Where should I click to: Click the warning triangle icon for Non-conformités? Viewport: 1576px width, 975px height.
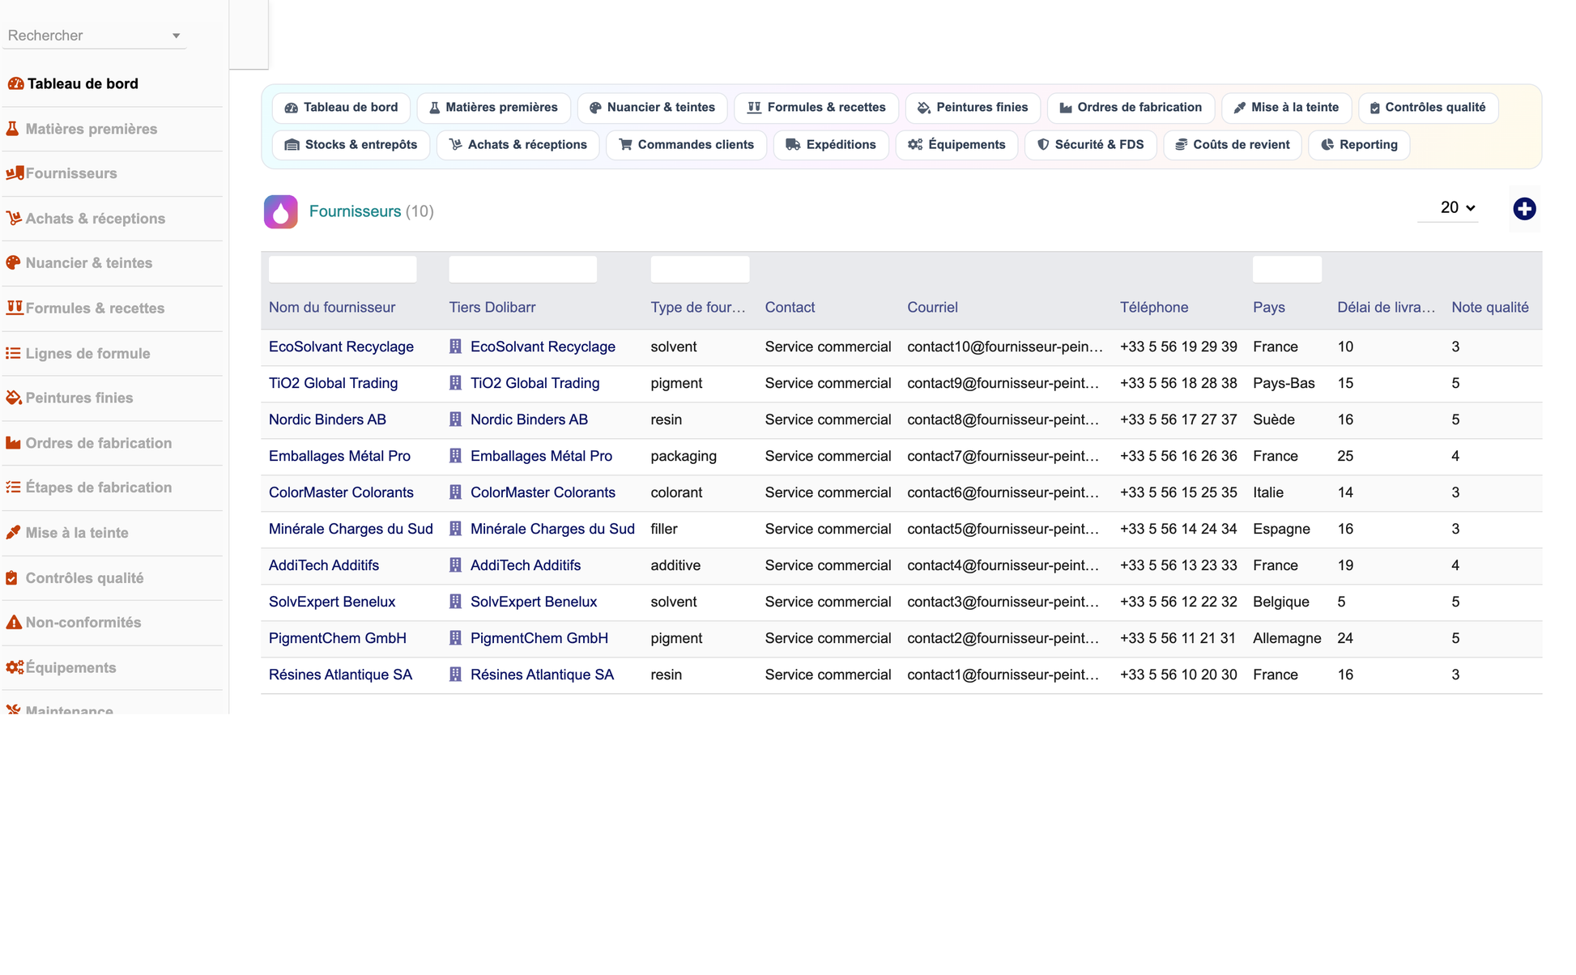(x=14, y=622)
